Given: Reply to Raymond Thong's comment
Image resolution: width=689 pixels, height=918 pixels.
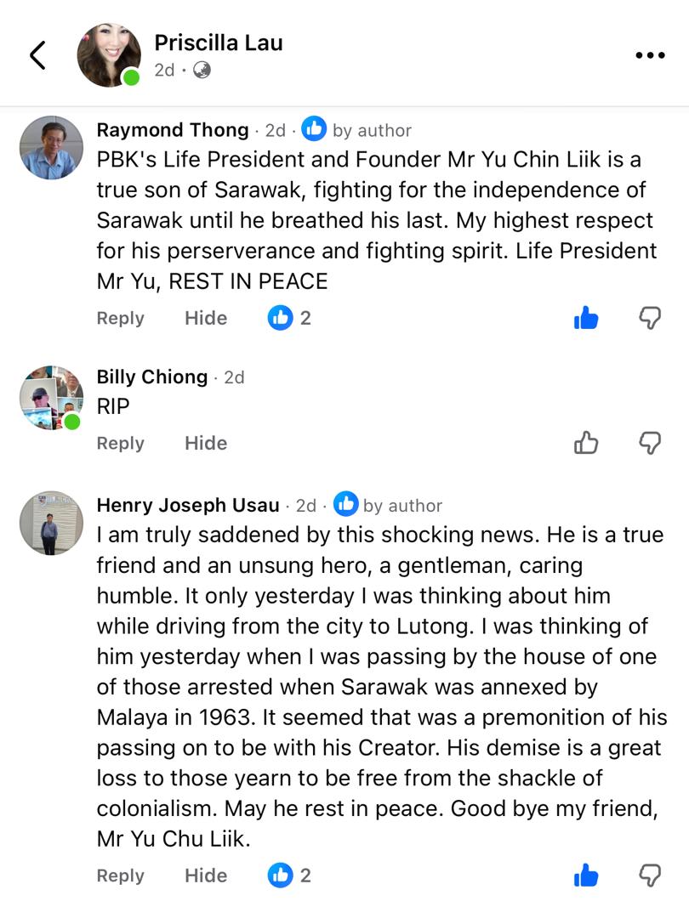Looking at the screenshot, I should tap(120, 319).
